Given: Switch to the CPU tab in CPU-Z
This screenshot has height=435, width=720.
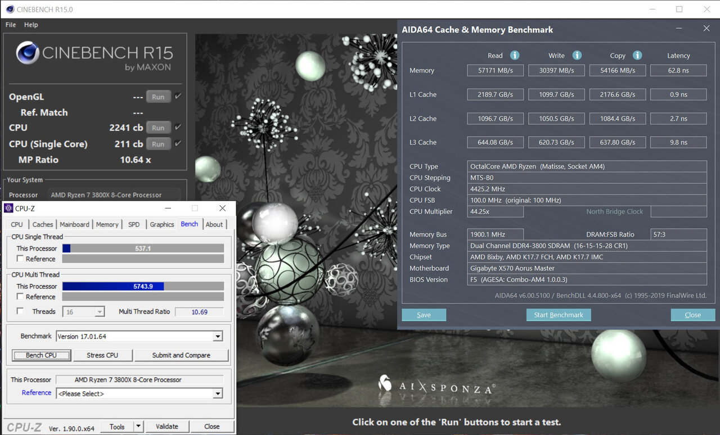Looking at the screenshot, I should 17,224.
